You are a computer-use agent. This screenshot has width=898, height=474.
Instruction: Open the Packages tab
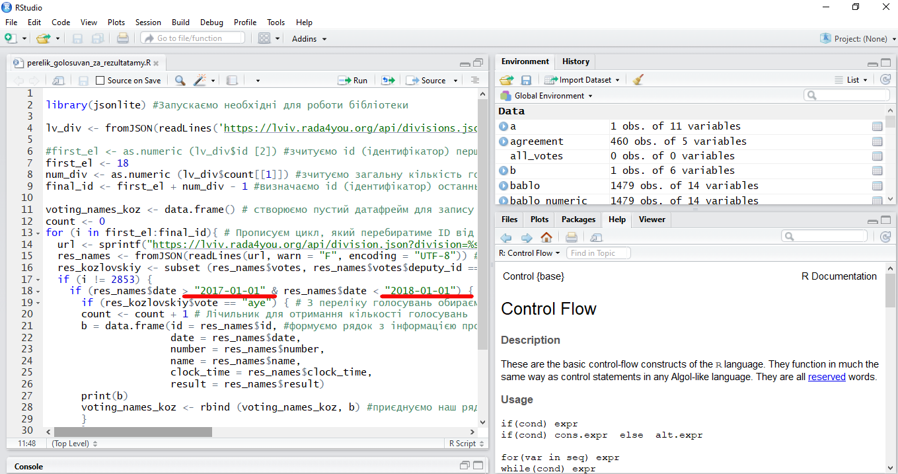pyautogui.click(x=578, y=219)
